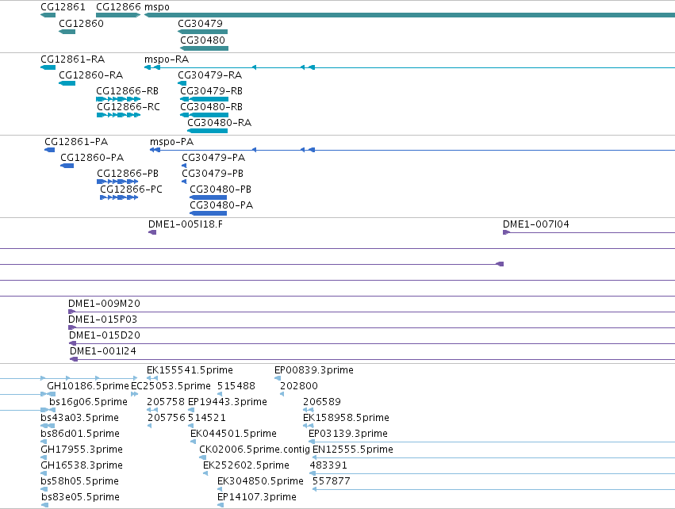The height and width of the screenshot is (509, 675).
Task: Click the GH16538.3prime EST label
Action: pyautogui.click(x=82, y=465)
